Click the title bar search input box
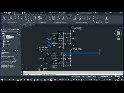This screenshot has width=124, height=93. tap(85, 13)
